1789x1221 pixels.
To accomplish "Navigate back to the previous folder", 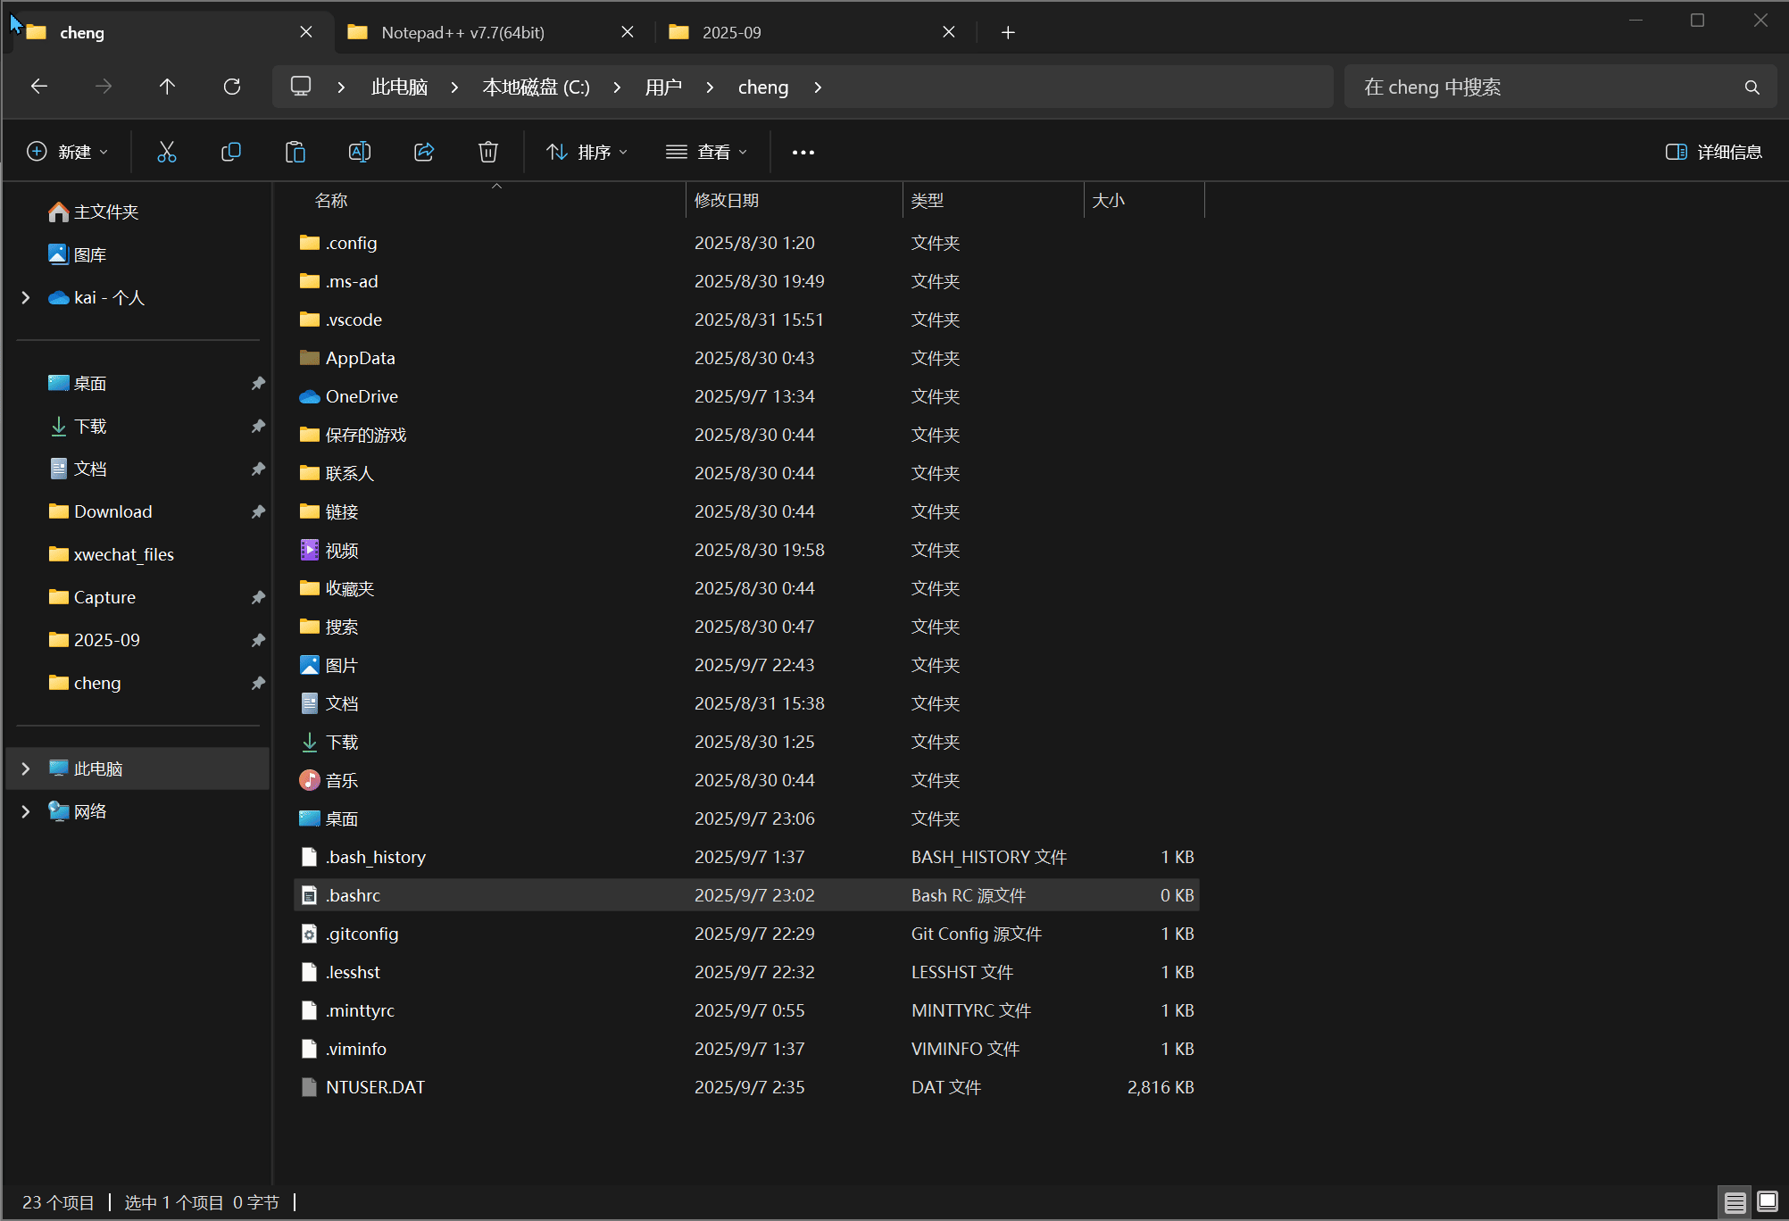I will 38,86.
